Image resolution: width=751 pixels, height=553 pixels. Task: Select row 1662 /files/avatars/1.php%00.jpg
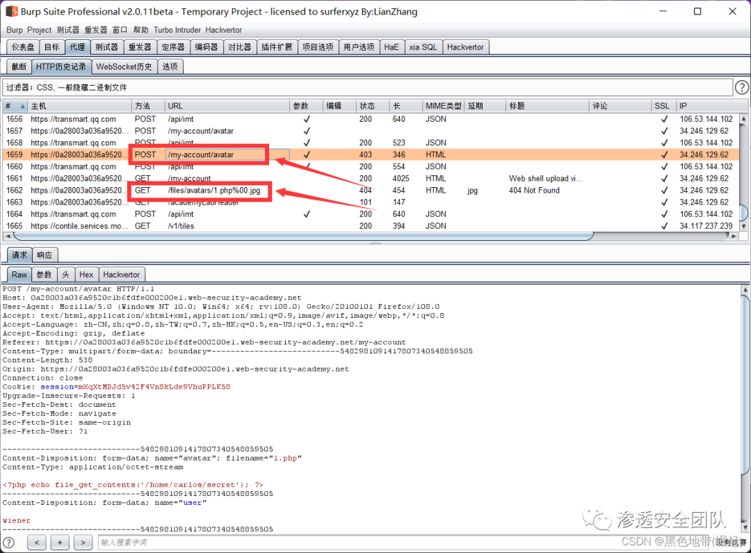pyautogui.click(x=371, y=190)
